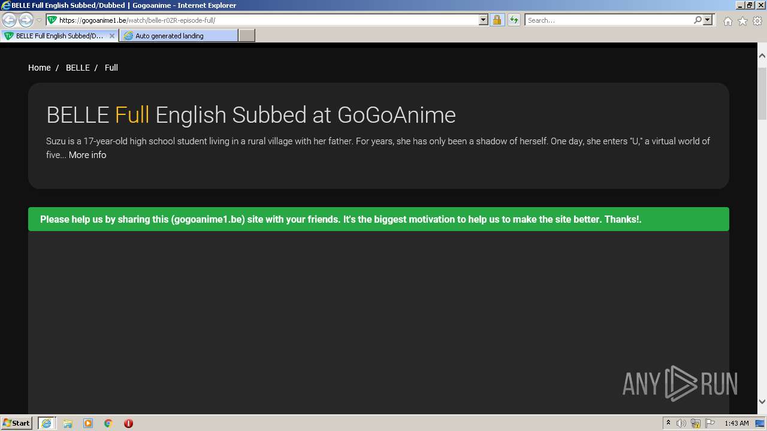Click the Full breadcrumb item
767x431 pixels.
pos(111,68)
